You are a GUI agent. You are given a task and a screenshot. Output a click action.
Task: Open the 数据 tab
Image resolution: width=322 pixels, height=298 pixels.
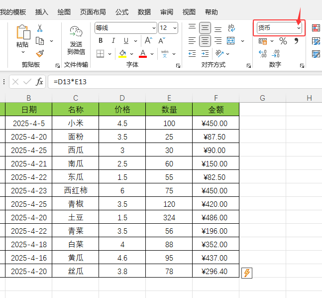(x=144, y=12)
